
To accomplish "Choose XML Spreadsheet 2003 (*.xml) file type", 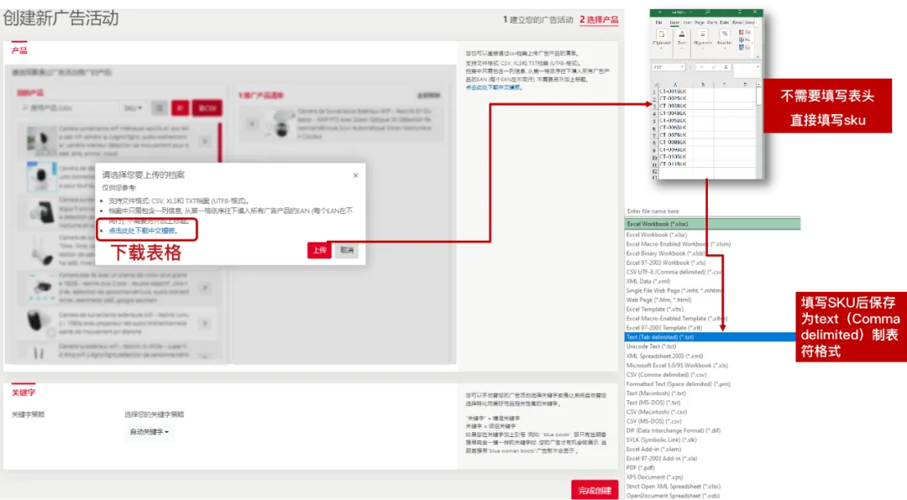I will pyautogui.click(x=664, y=356).
